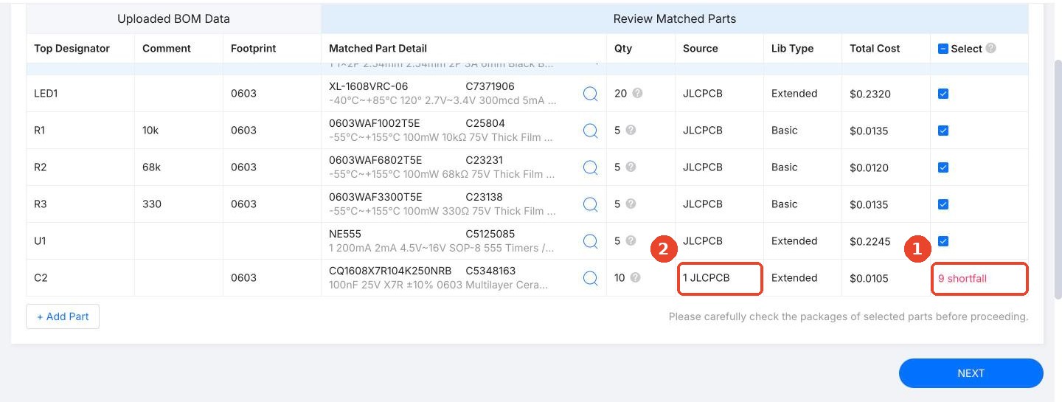Open help icon next to Select header
This screenshot has width=1062, height=402.
990,48
